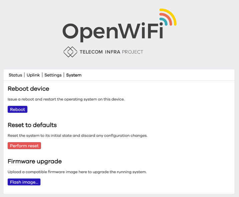Click the firmware image upload description
The width and height of the screenshot is (239, 197).
[77, 172]
